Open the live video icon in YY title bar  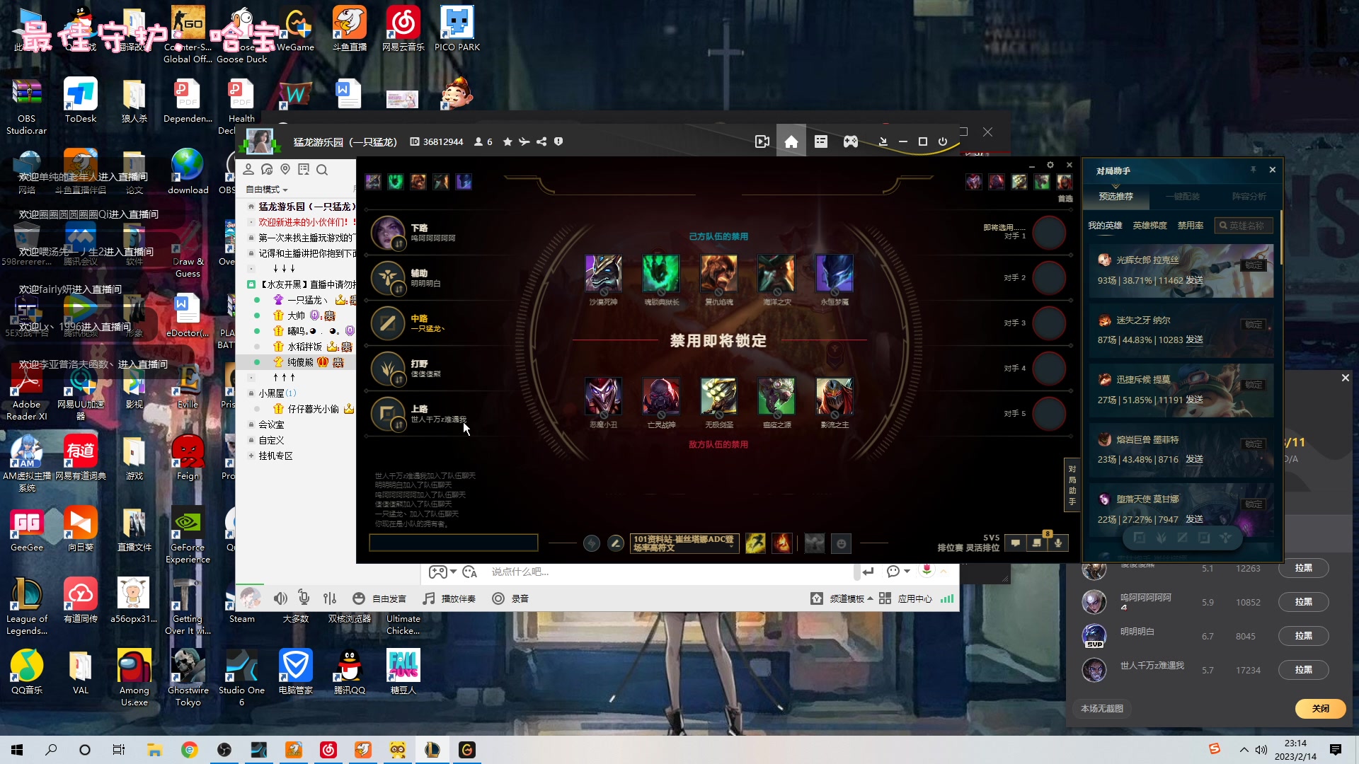click(762, 141)
